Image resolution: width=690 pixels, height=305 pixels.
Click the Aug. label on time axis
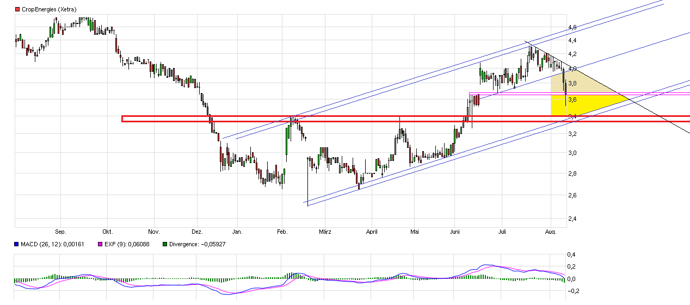click(x=551, y=232)
